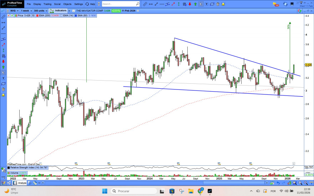The height and width of the screenshot is (196, 314).
Task: Open the 300 units dropdown
Action: [40, 11]
